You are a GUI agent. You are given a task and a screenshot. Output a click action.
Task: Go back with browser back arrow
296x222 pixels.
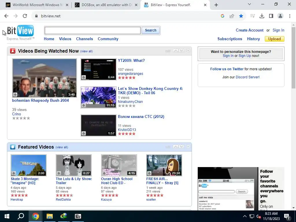point(6,16)
